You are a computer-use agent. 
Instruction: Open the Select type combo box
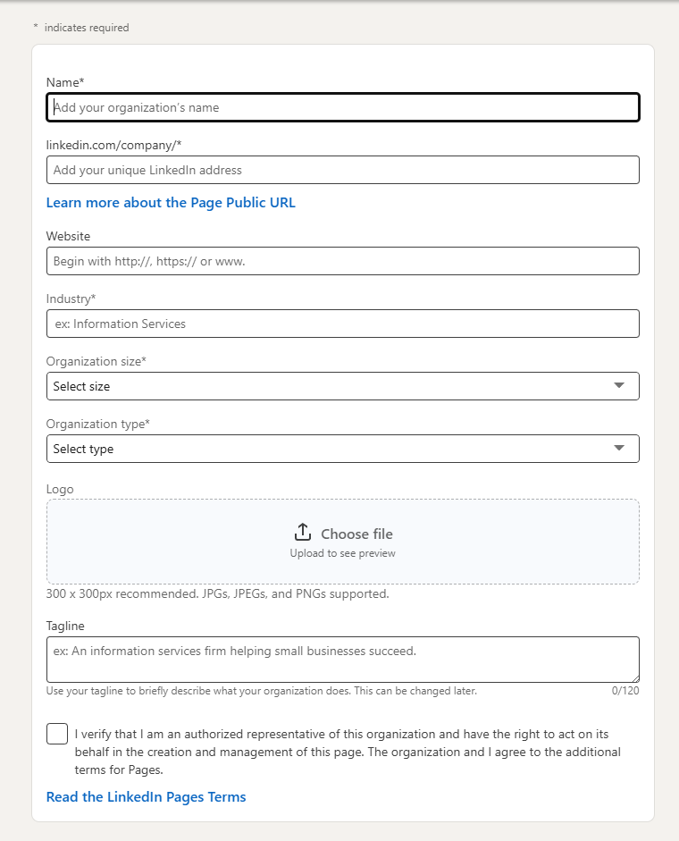pyautogui.click(x=343, y=449)
